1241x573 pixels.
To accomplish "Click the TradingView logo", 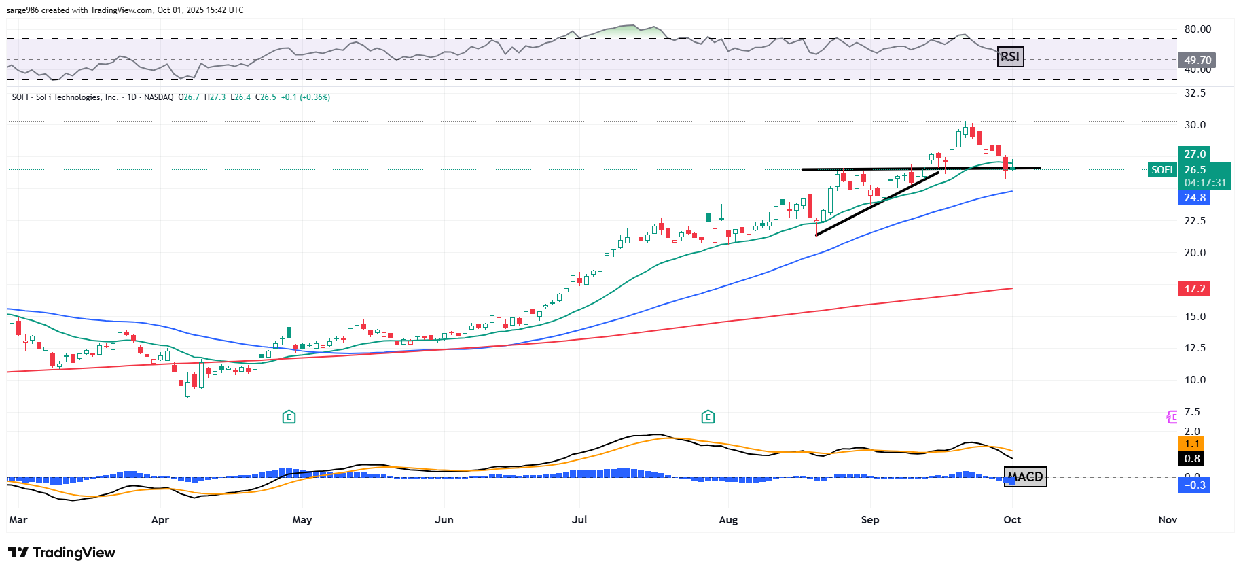I will point(62,553).
